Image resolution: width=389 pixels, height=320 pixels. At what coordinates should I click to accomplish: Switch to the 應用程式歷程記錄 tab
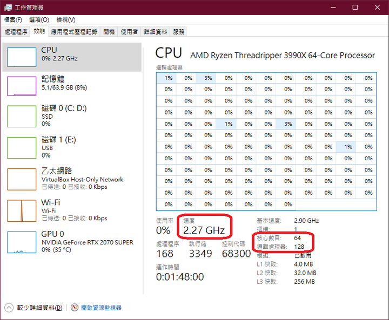pos(74,32)
